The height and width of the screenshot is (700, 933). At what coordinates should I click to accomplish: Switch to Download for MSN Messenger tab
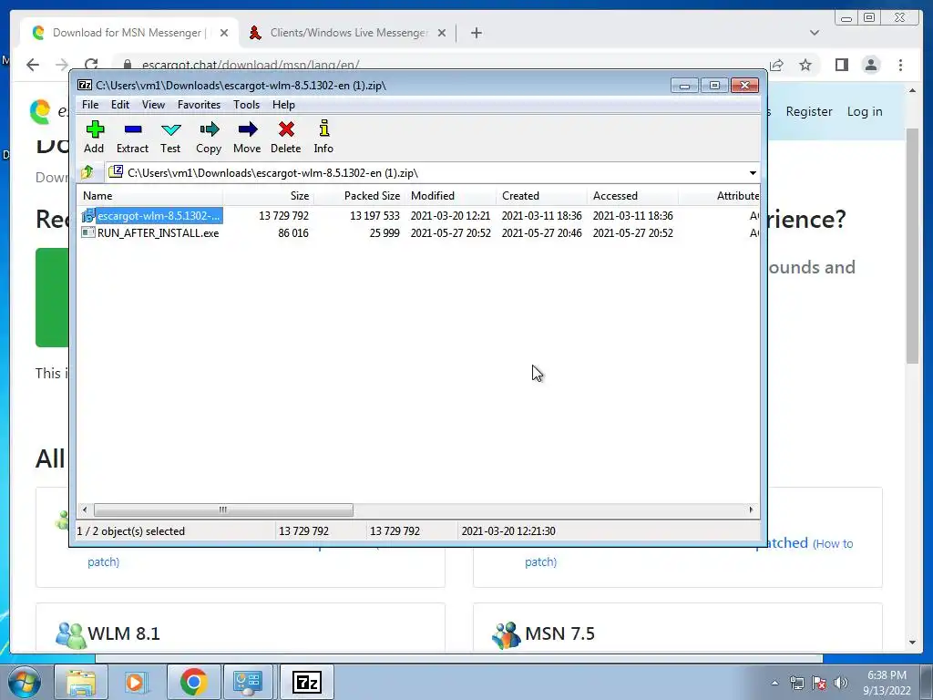click(129, 33)
